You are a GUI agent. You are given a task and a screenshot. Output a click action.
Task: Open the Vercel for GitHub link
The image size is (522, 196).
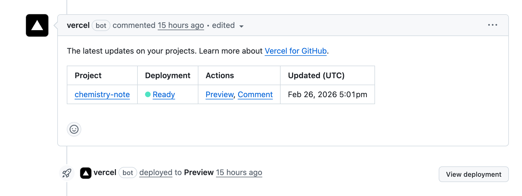pos(295,51)
